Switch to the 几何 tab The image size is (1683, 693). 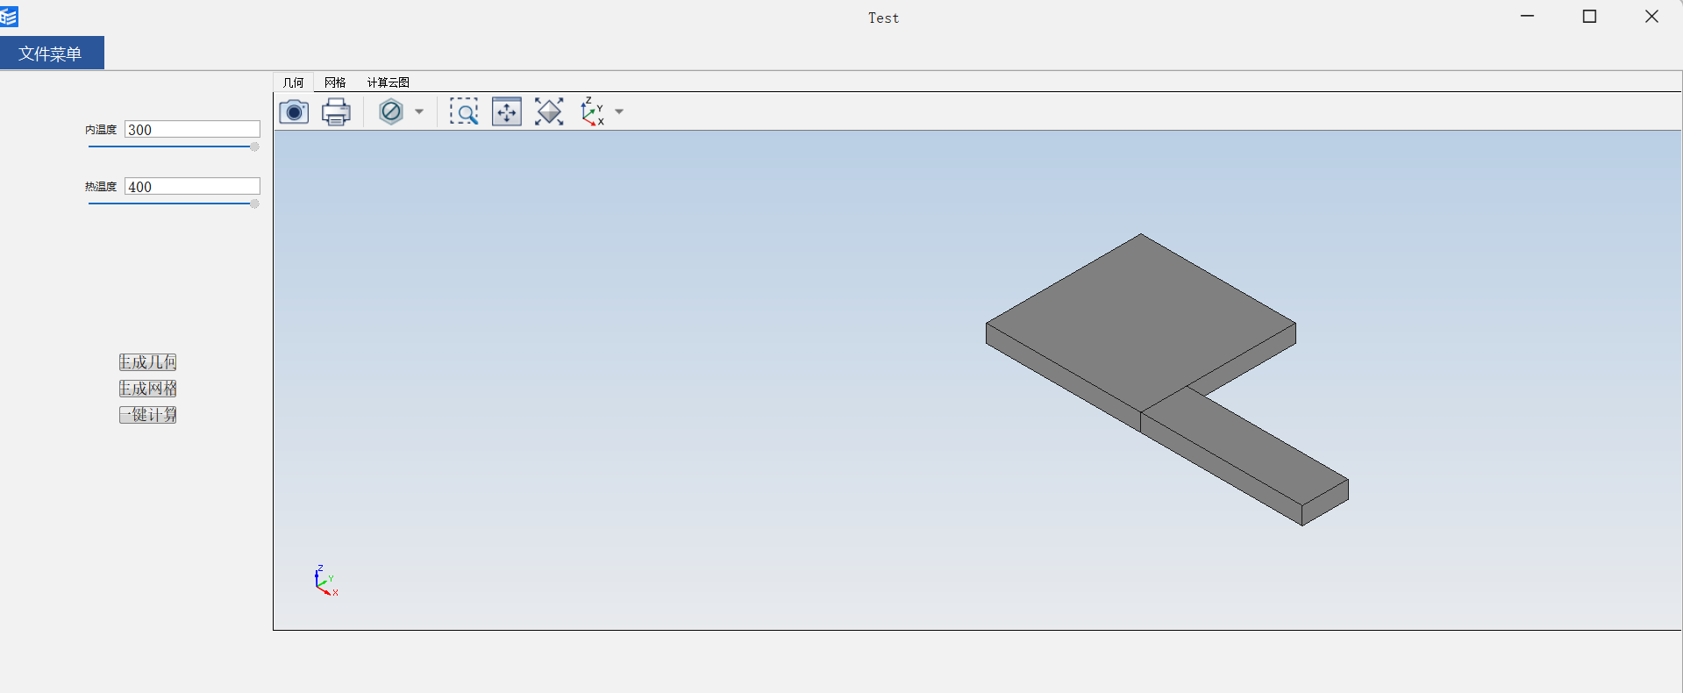click(x=293, y=82)
